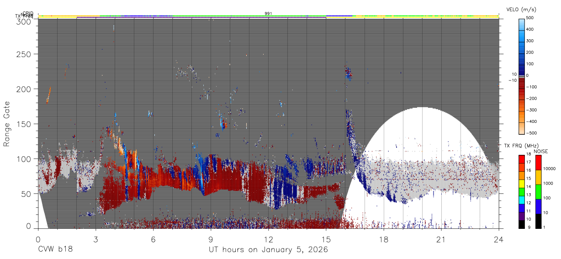Click the '15' UT hour tick label on the time axis
This screenshot has width=561, height=259.
tap(326, 239)
